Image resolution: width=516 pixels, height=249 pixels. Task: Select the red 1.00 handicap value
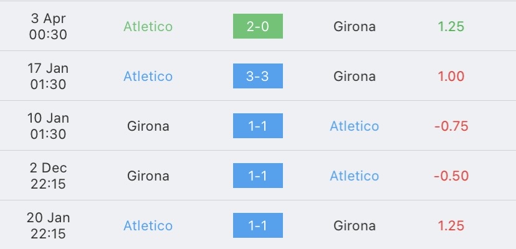coord(451,77)
